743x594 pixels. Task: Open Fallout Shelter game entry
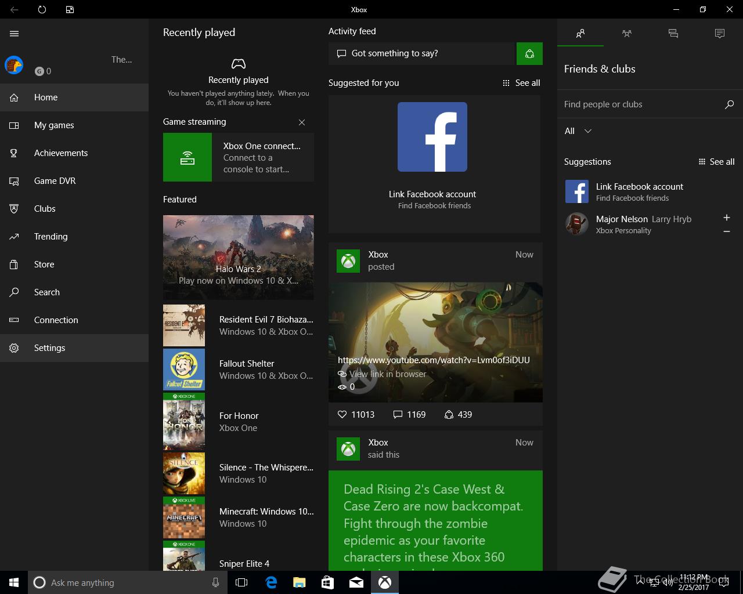click(239, 370)
